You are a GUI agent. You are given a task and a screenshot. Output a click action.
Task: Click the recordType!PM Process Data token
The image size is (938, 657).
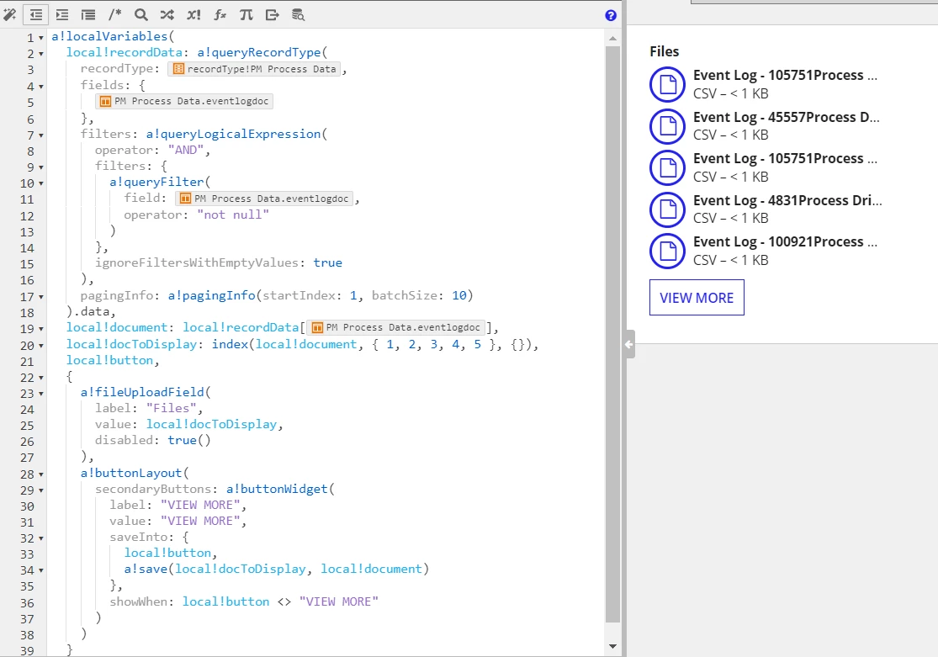[254, 69]
